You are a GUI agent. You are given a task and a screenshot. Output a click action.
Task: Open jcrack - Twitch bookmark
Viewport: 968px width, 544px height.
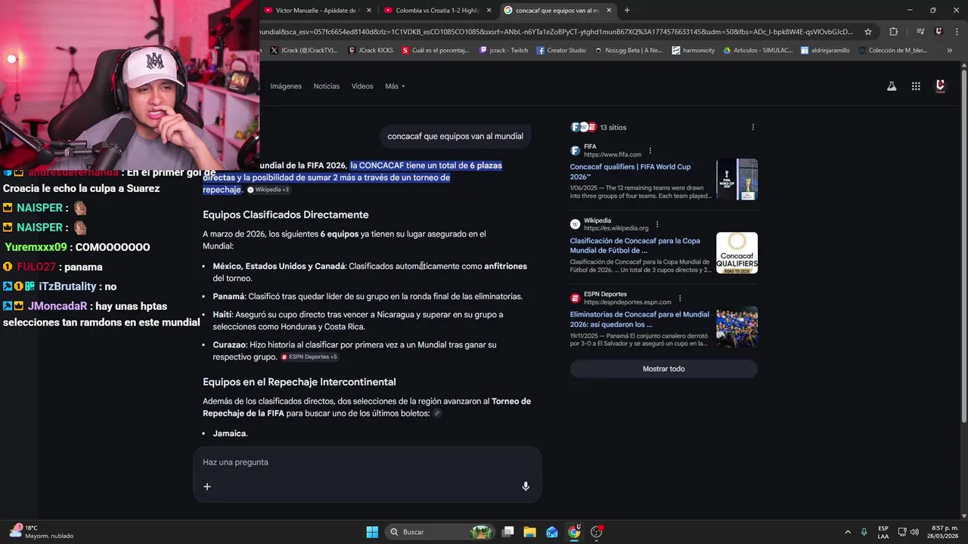pyautogui.click(x=504, y=51)
